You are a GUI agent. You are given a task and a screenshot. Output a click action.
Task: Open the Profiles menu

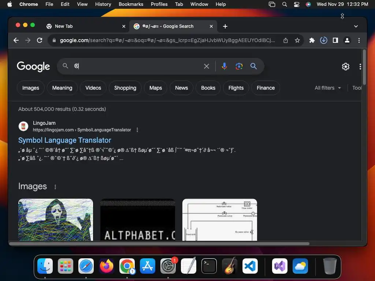pyautogui.click(x=159, y=4)
